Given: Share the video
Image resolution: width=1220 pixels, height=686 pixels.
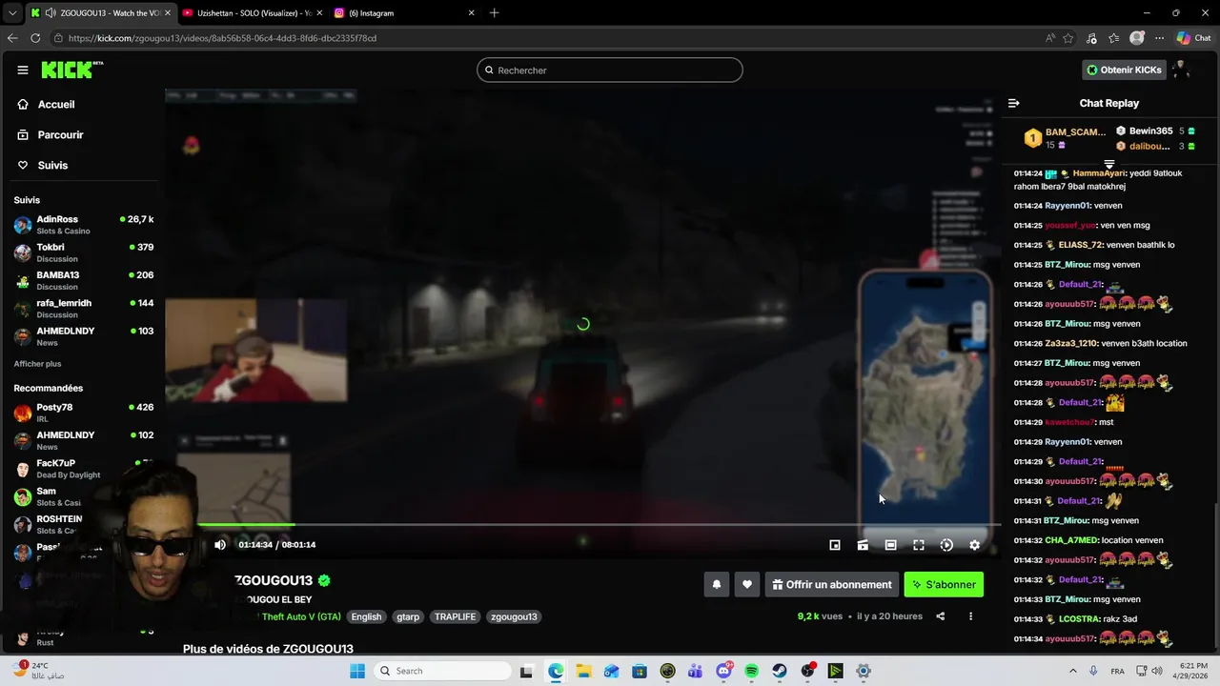Looking at the screenshot, I should click(941, 616).
